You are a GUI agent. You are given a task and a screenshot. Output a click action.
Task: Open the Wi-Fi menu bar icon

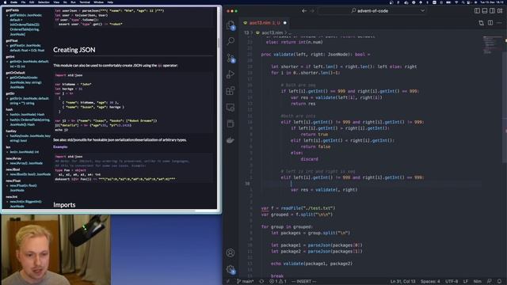pyautogui.click(x=456, y=2)
